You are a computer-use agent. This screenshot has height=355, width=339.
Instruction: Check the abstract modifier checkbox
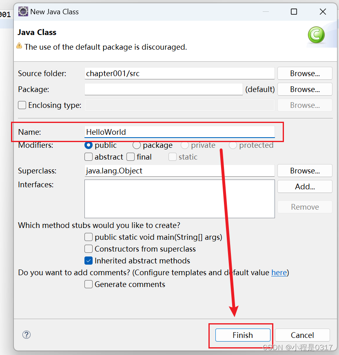(89, 157)
